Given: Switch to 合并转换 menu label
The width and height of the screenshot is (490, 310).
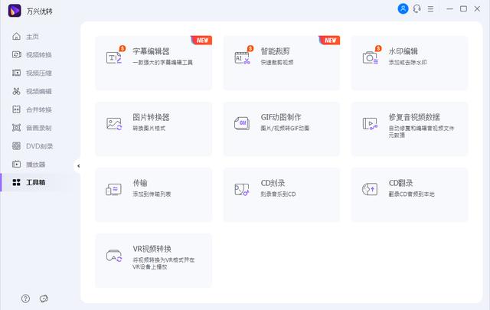Looking at the screenshot, I should [39, 109].
